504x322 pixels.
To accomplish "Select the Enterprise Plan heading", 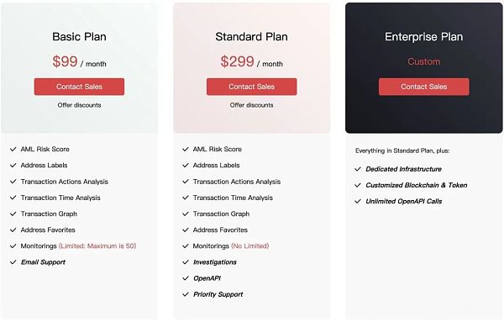I will (424, 37).
